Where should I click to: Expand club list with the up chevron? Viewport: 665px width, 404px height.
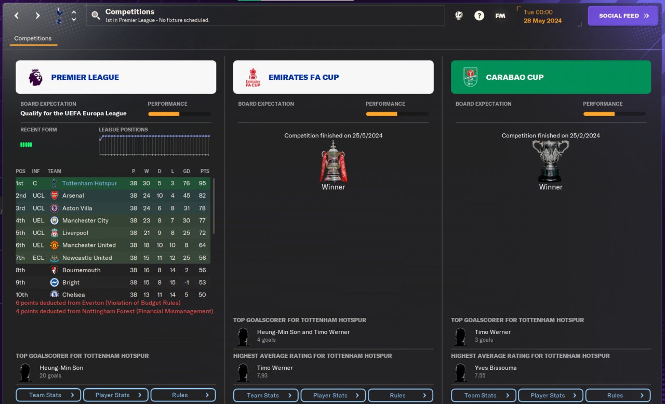[74, 12]
